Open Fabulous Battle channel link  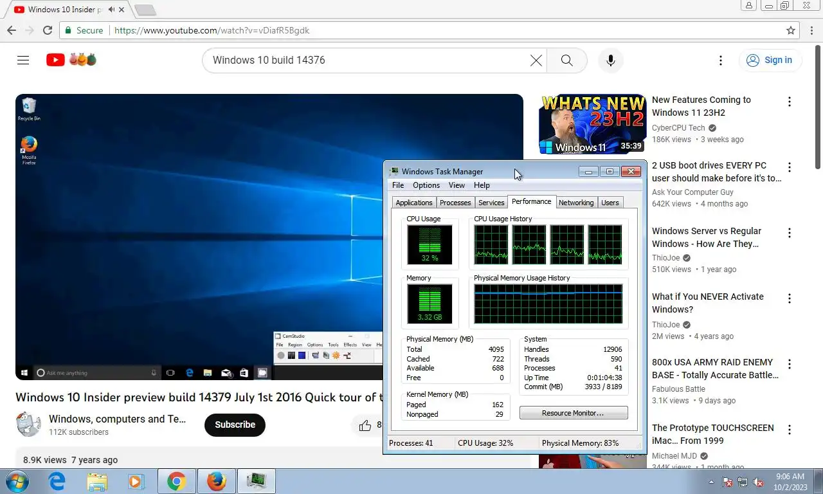(x=678, y=389)
